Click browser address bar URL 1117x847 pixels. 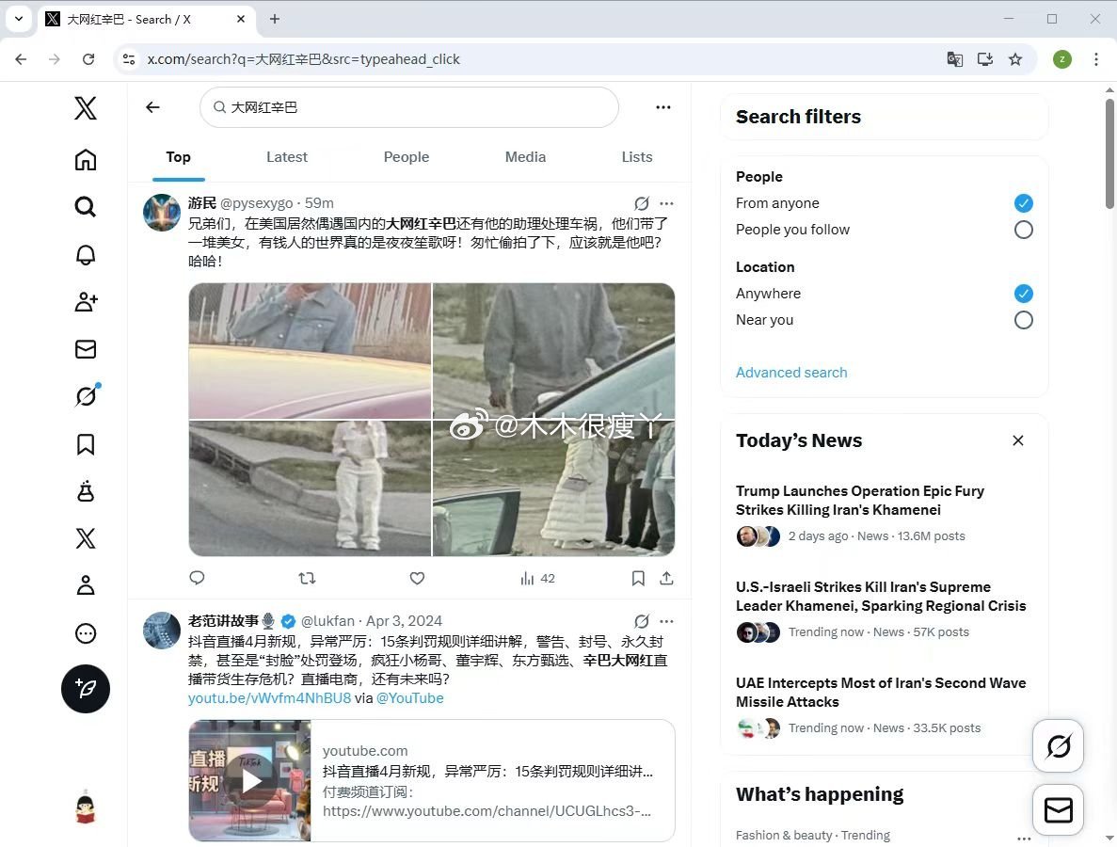(304, 59)
